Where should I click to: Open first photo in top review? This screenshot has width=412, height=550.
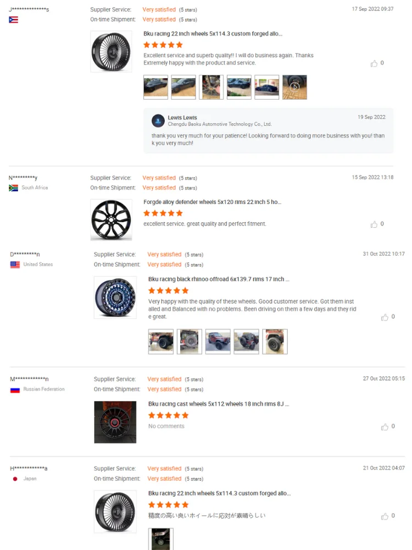point(156,87)
